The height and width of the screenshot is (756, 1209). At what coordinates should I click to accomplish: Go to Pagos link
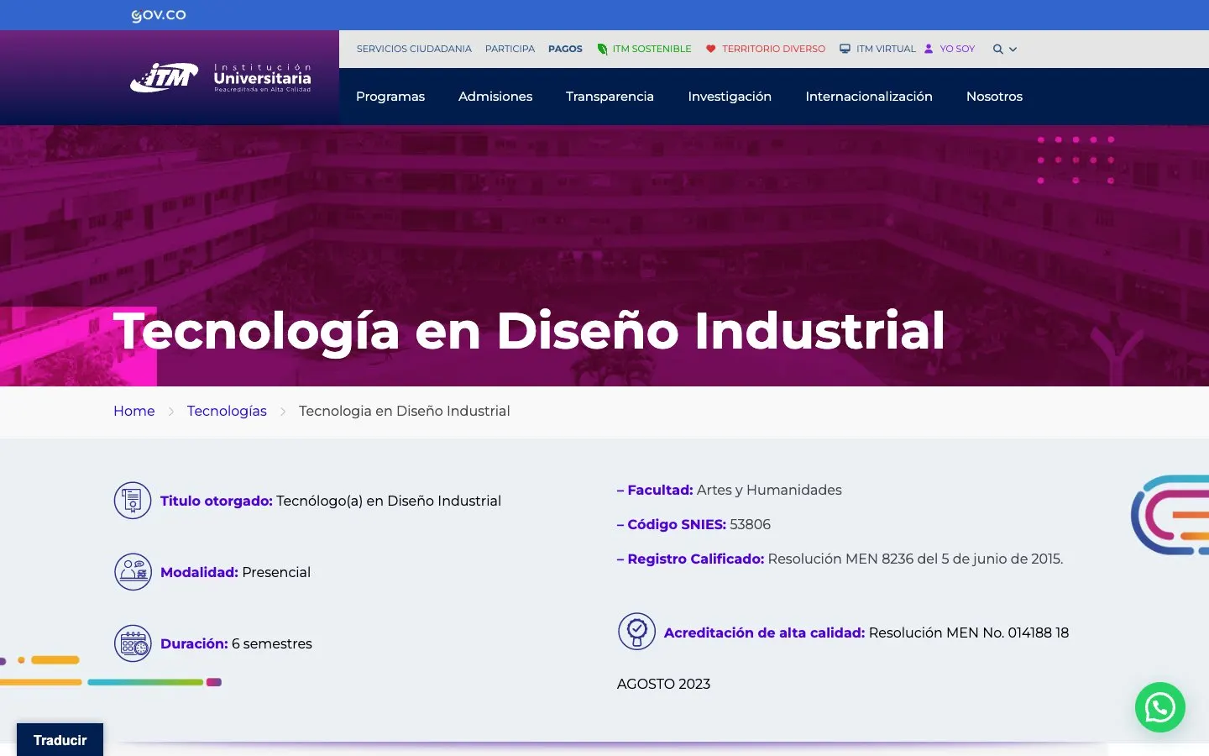(565, 49)
